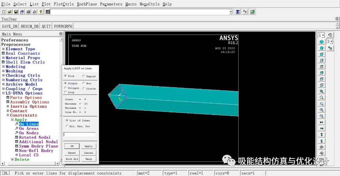Switch to Front view cube icon

pos(321,54)
